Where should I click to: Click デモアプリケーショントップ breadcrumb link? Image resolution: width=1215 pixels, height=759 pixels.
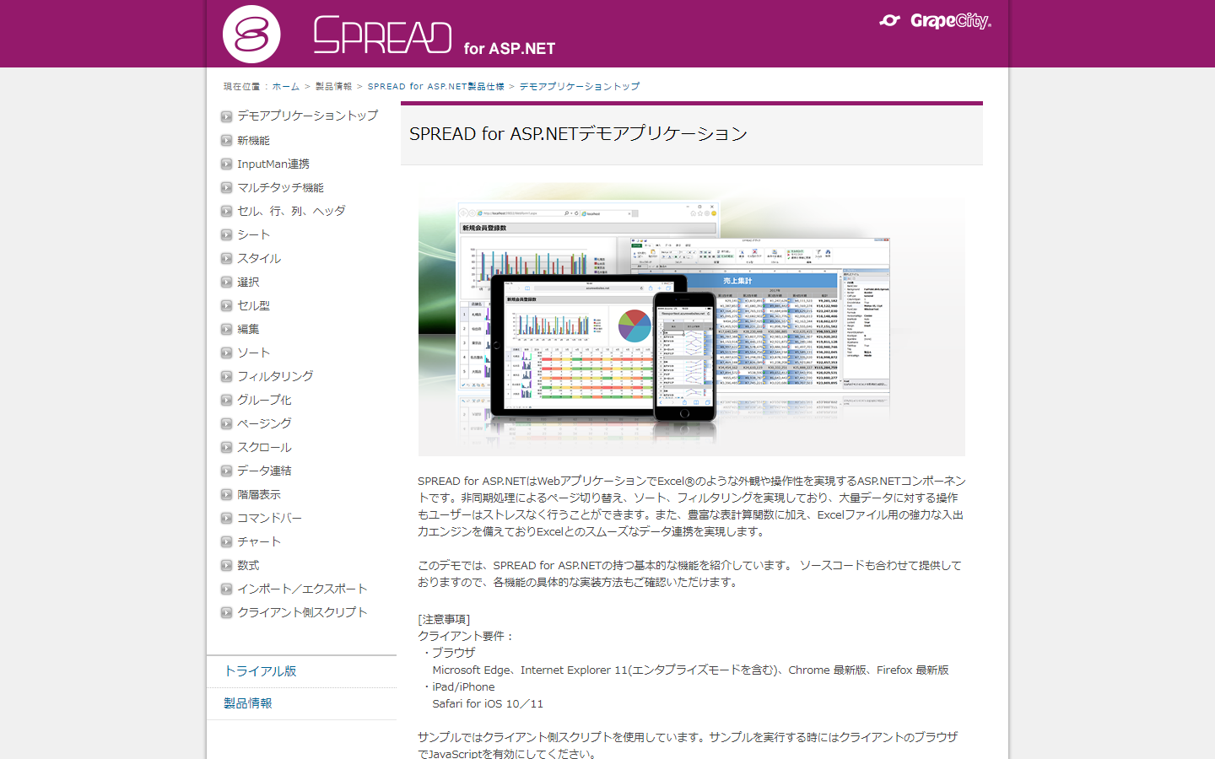[x=580, y=86]
